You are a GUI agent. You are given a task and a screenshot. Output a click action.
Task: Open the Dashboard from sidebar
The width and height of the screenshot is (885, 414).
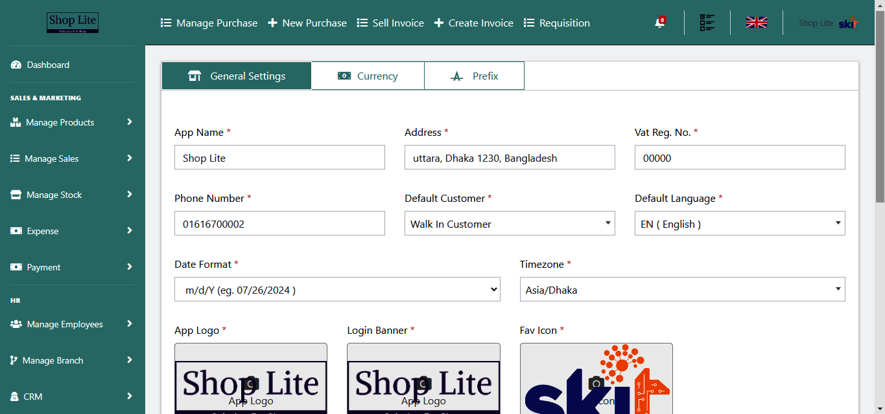pyautogui.click(x=47, y=65)
